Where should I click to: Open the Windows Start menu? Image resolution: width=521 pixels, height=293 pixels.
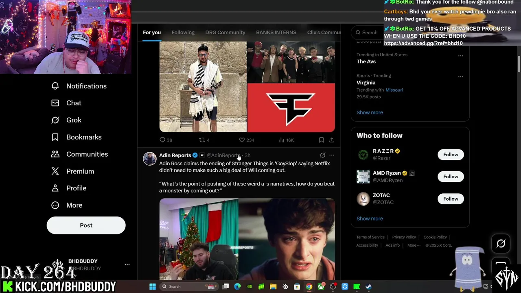tap(153, 286)
